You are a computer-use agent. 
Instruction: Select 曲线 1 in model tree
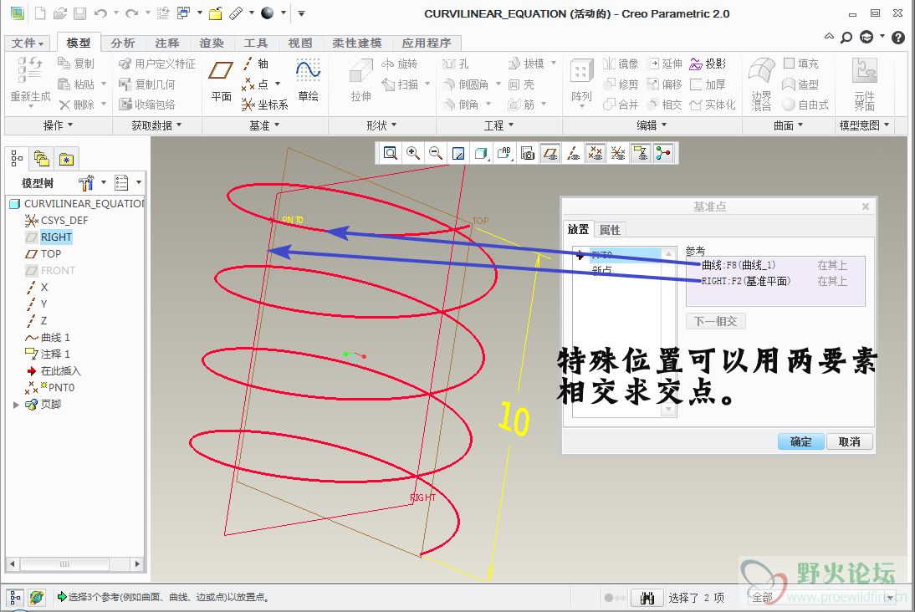(x=48, y=338)
